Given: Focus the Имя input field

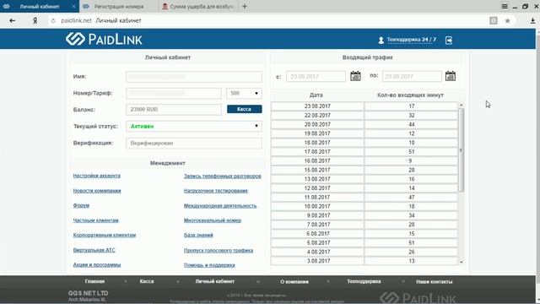Looking at the screenshot, I should [x=194, y=77].
